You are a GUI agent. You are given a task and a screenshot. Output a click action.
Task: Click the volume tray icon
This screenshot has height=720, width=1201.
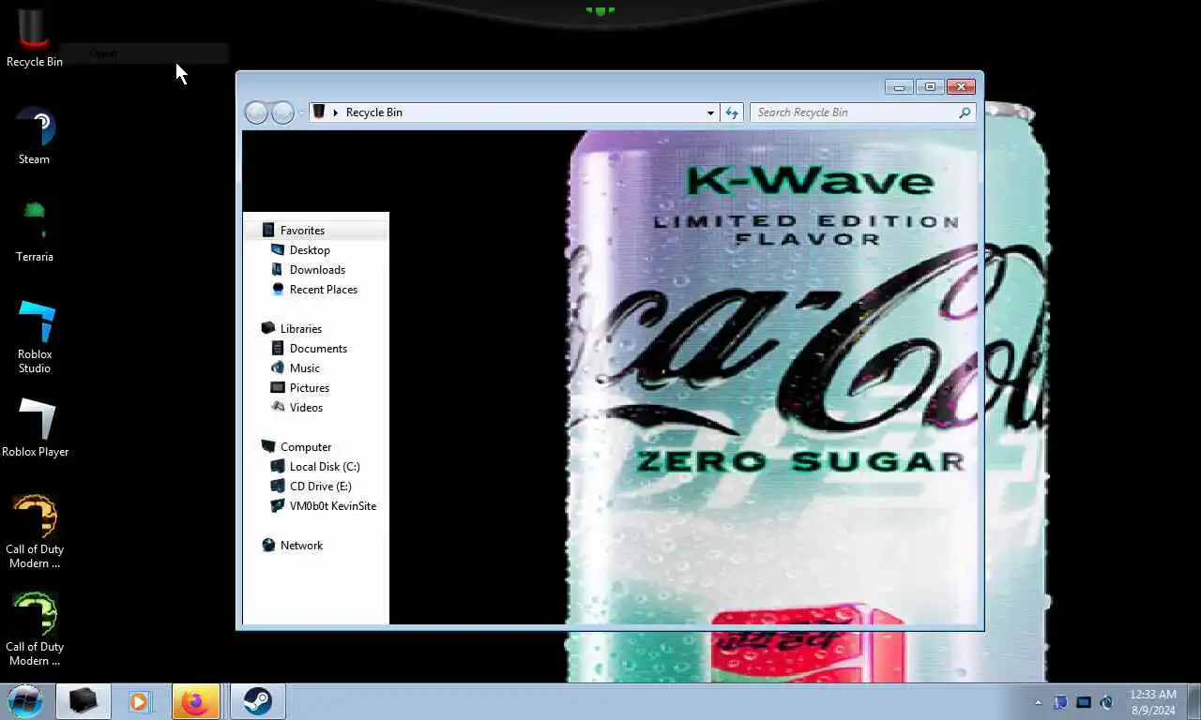pyautogui.click(x=1106, y=702)
